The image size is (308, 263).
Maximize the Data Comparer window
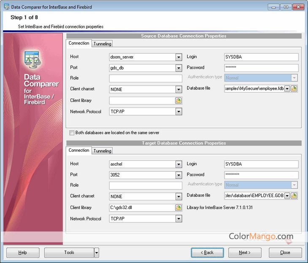pyautogui.click(x=286, y=7)
